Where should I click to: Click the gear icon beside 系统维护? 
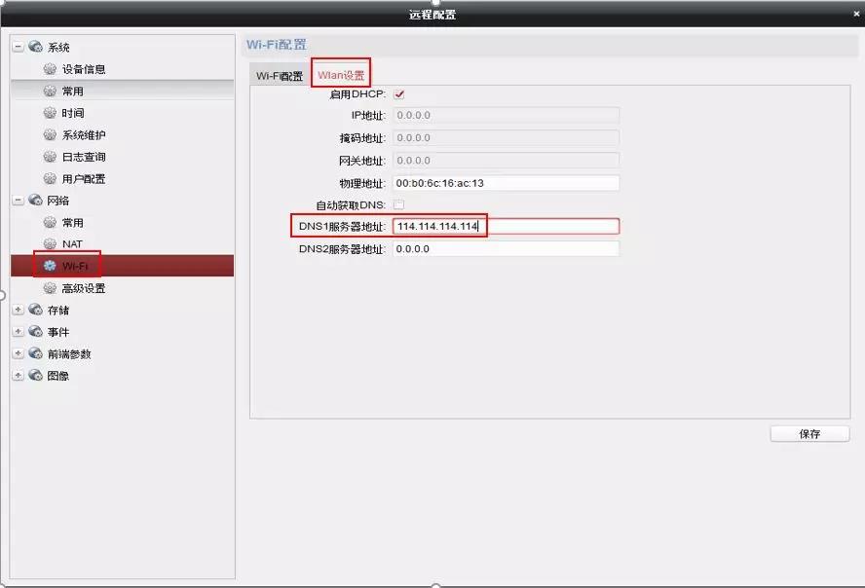coord(50,135)
